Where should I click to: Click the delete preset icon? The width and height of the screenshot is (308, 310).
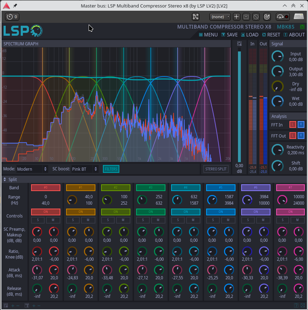coord(256,17)
